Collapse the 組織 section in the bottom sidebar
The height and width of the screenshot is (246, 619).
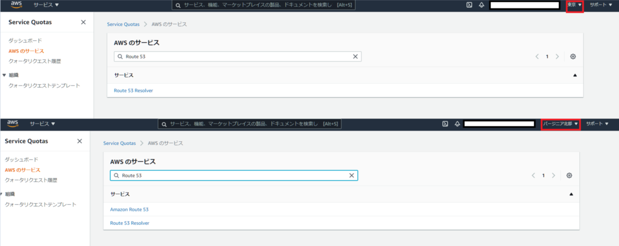pyautogui.click(x=2, y=194)
